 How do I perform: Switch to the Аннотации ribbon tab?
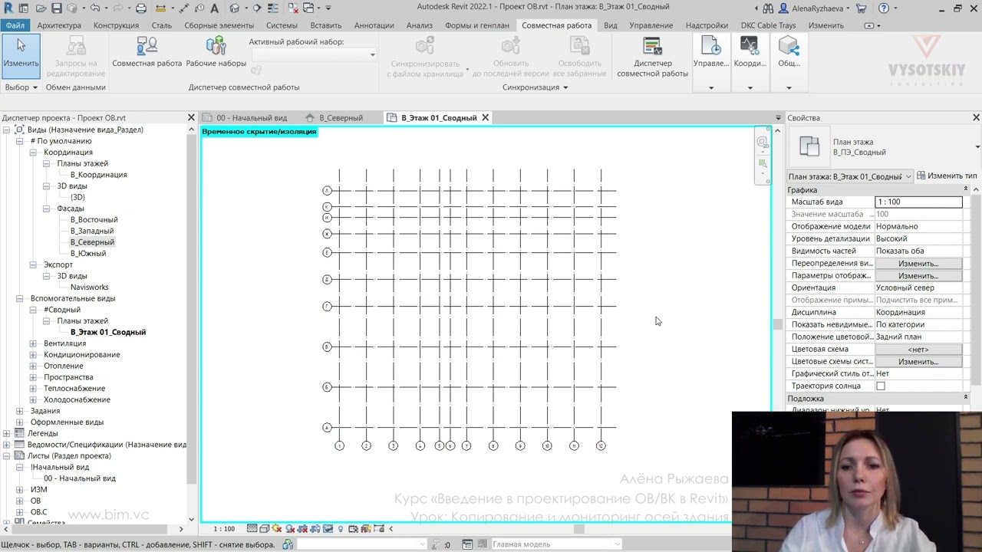click(x=374, y=25)
